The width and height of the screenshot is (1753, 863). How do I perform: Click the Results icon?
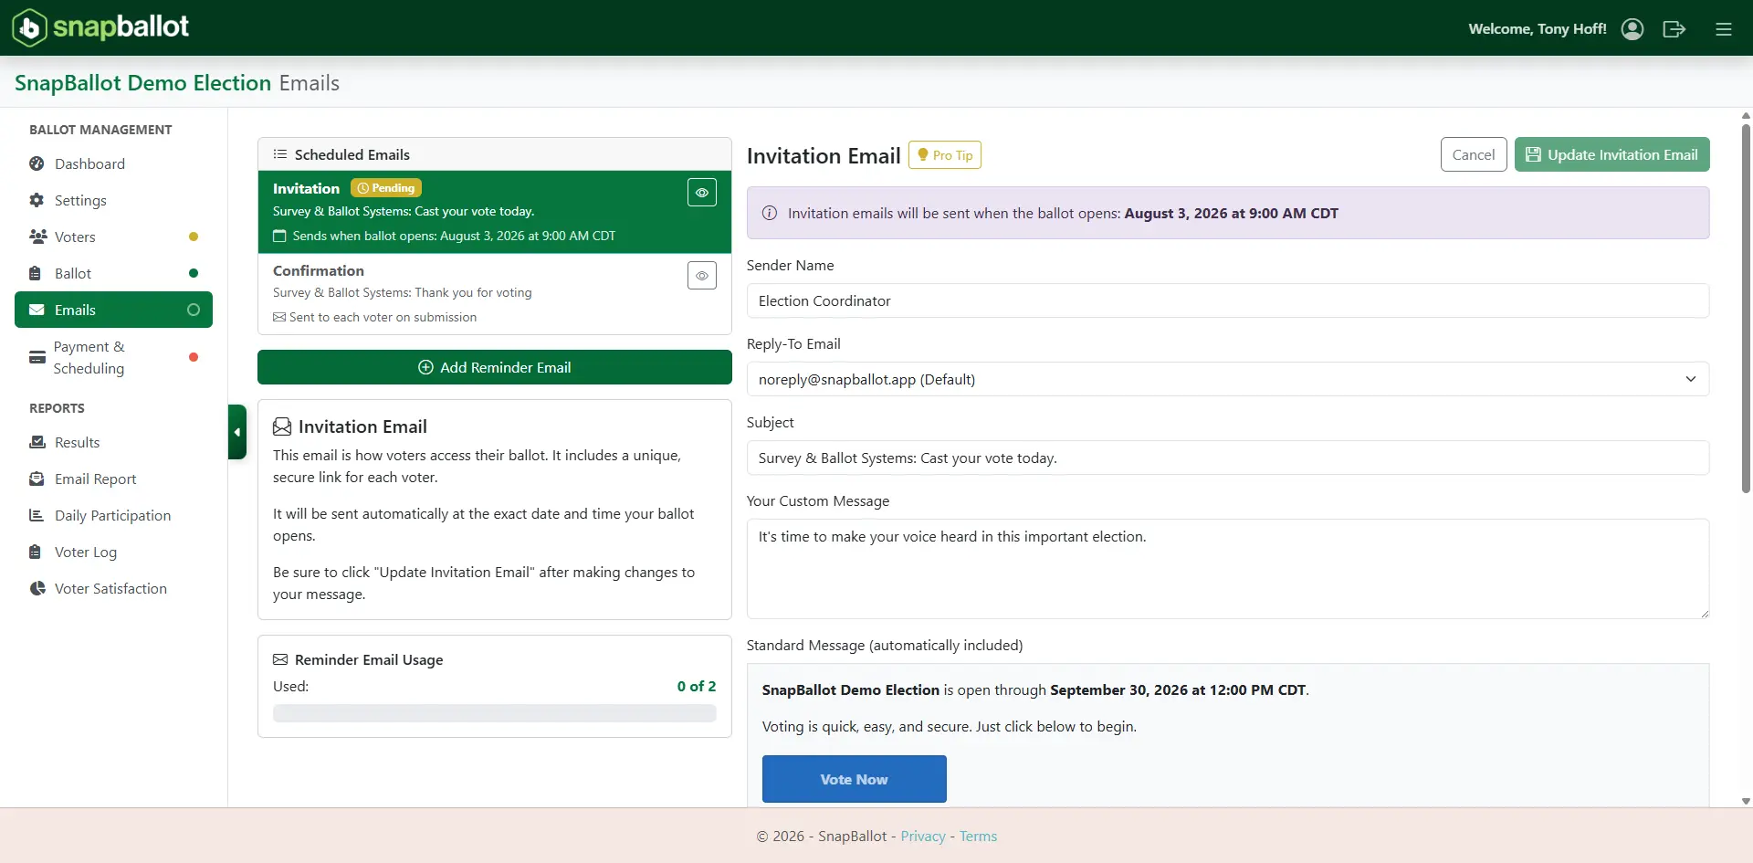pyautogui.click(x=37, y=442)
